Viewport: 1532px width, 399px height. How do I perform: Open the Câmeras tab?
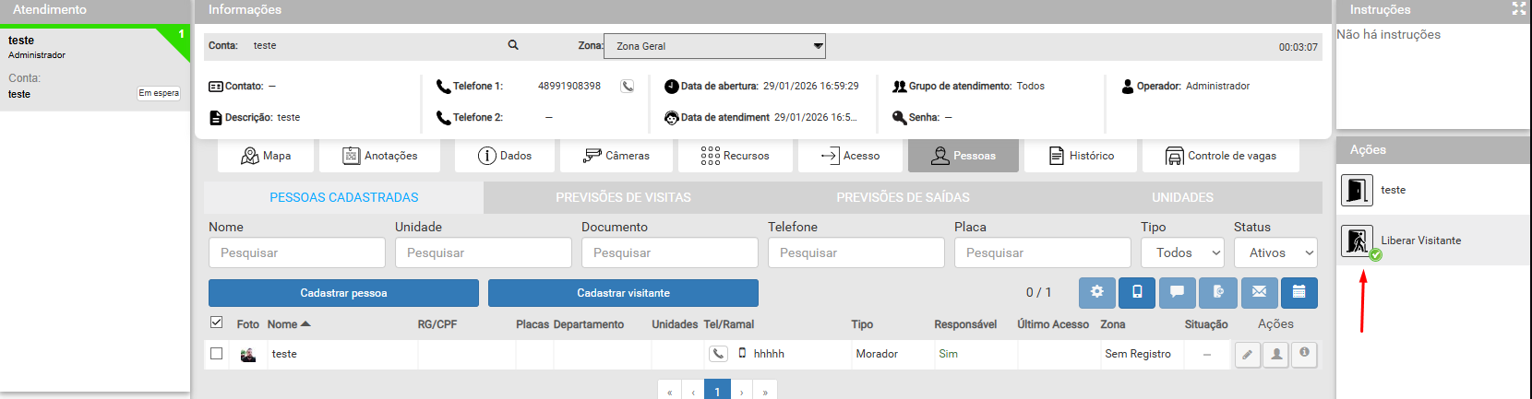[x=616, y=156]
